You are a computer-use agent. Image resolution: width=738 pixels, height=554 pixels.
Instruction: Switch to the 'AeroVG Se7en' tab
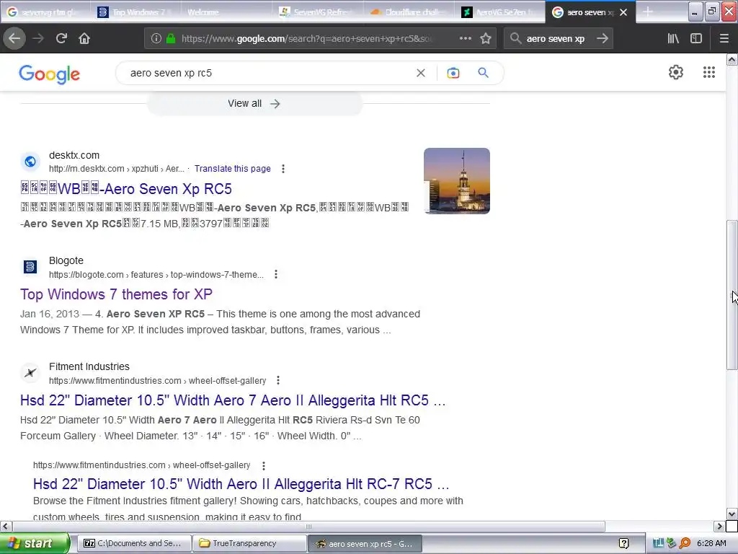(499, 12)
